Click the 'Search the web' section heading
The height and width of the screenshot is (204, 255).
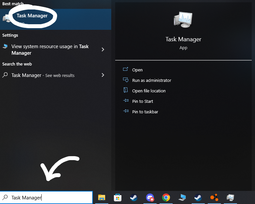[x=17, y=64]
